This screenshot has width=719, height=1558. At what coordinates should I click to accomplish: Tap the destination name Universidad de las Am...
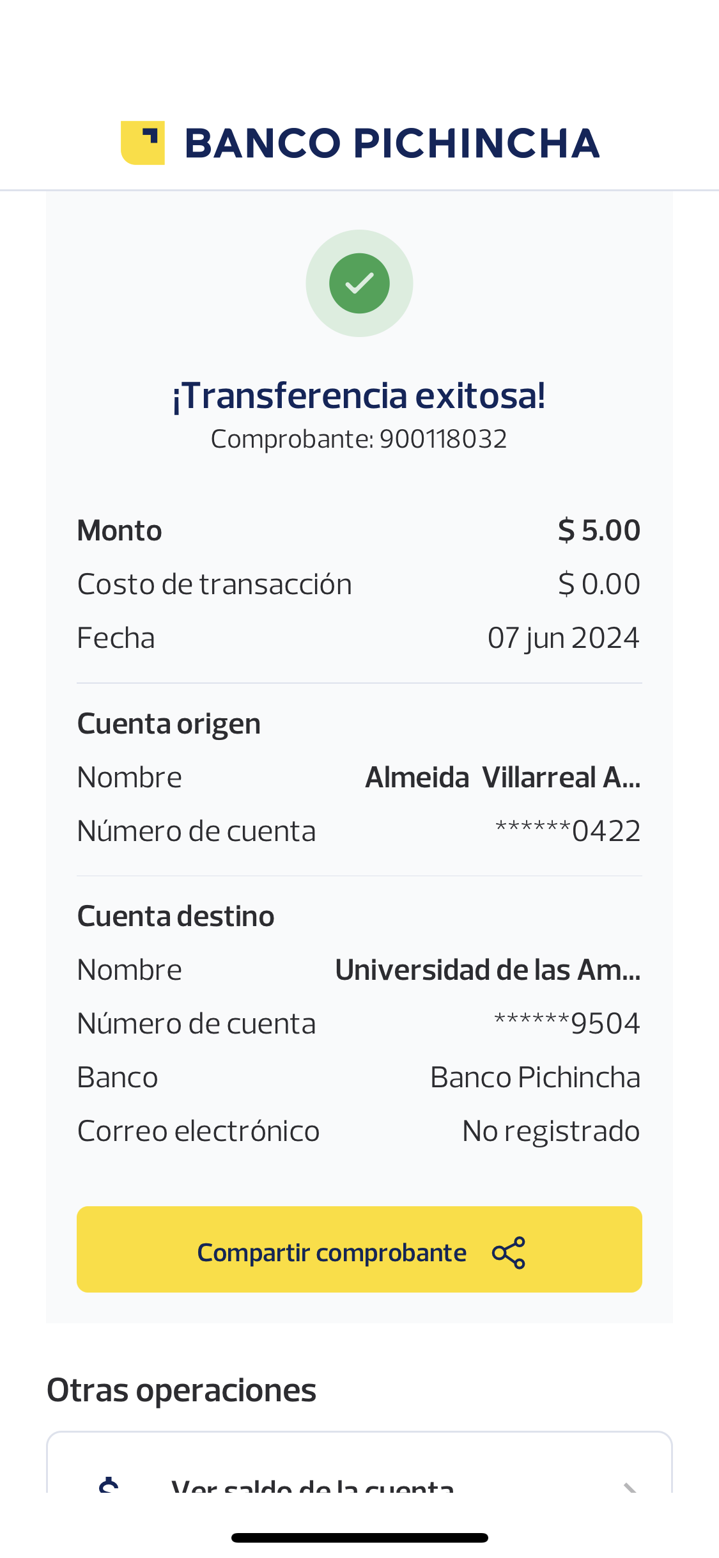pyautogui.click(x=488, y=970)
